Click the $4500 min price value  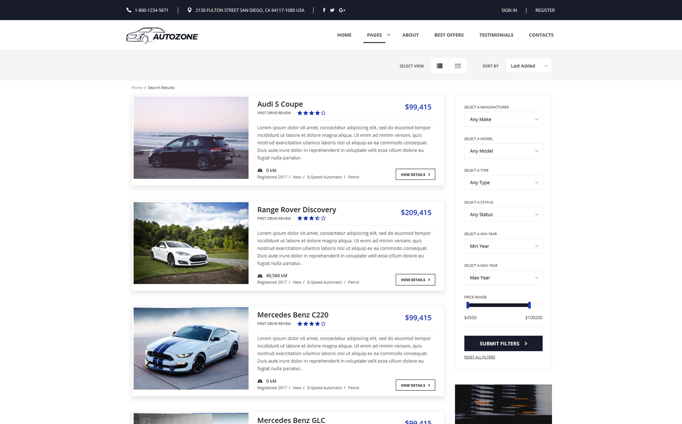(x=470, y=318)
